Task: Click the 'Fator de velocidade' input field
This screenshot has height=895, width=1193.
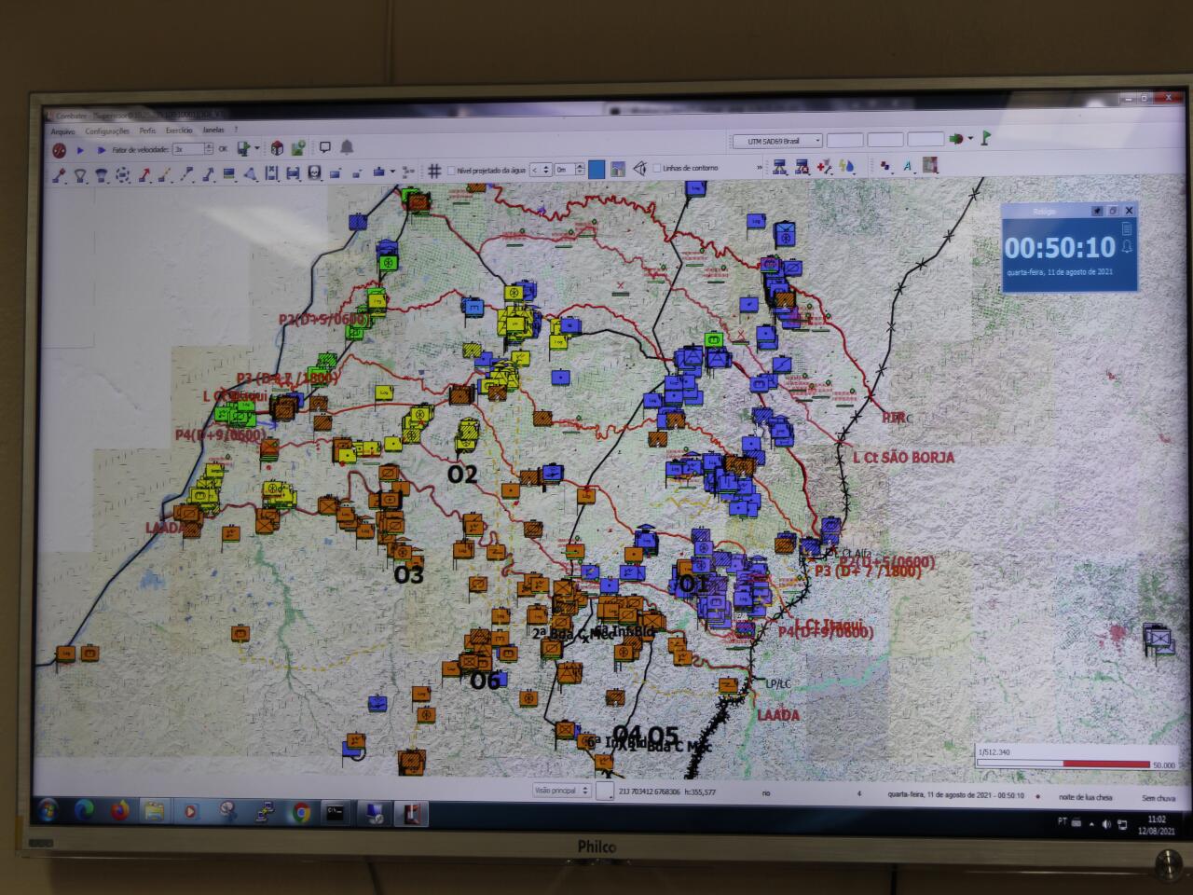Action: point(187,149)
